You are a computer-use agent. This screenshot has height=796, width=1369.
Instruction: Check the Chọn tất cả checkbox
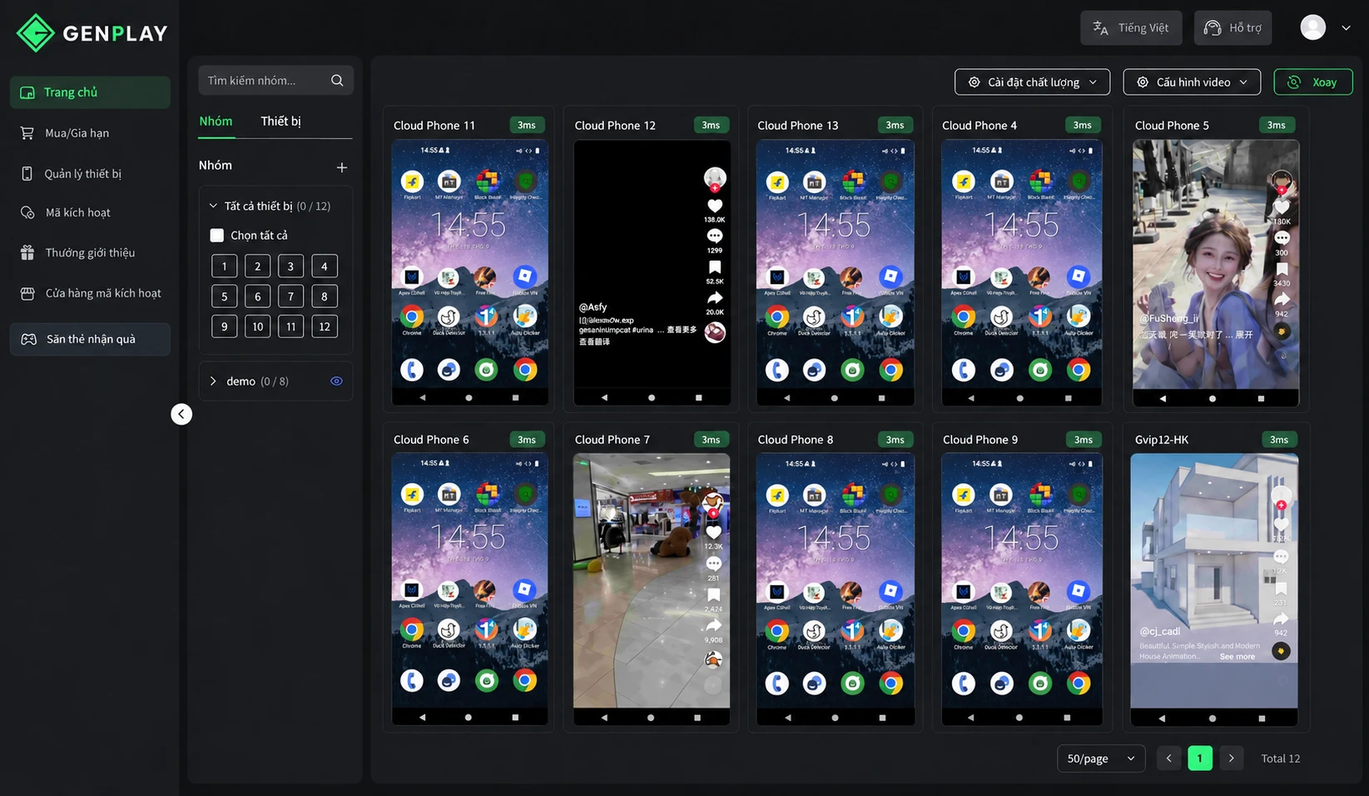tap(217, 236)
